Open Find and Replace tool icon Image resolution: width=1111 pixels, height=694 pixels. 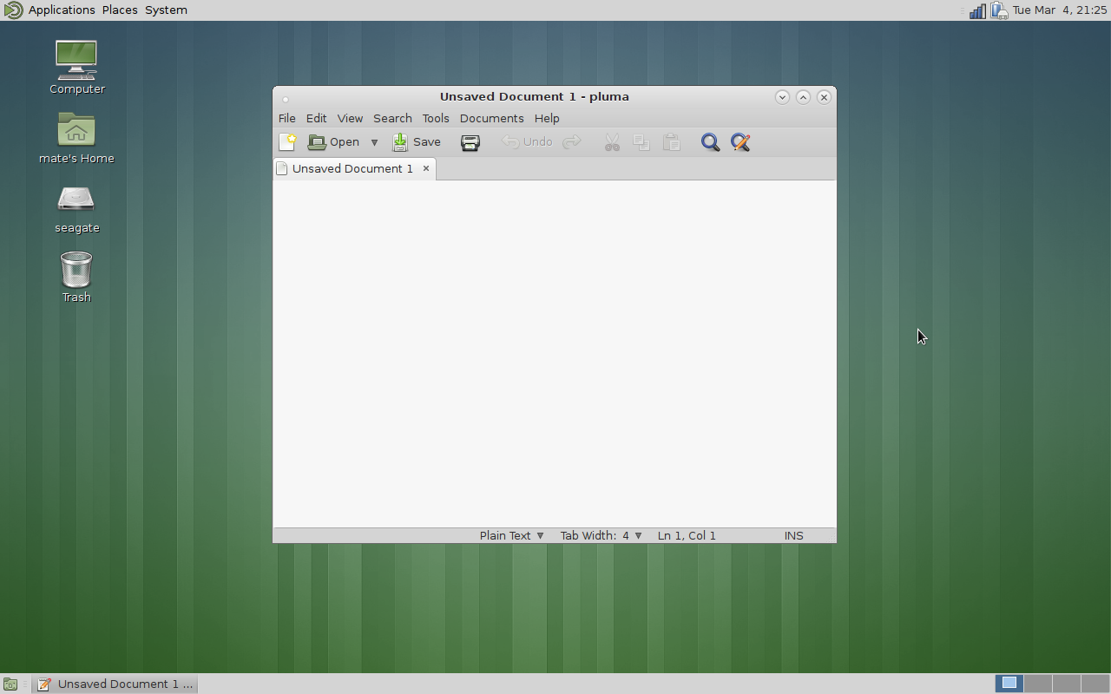pyautogui.click(x=740, y=142)
